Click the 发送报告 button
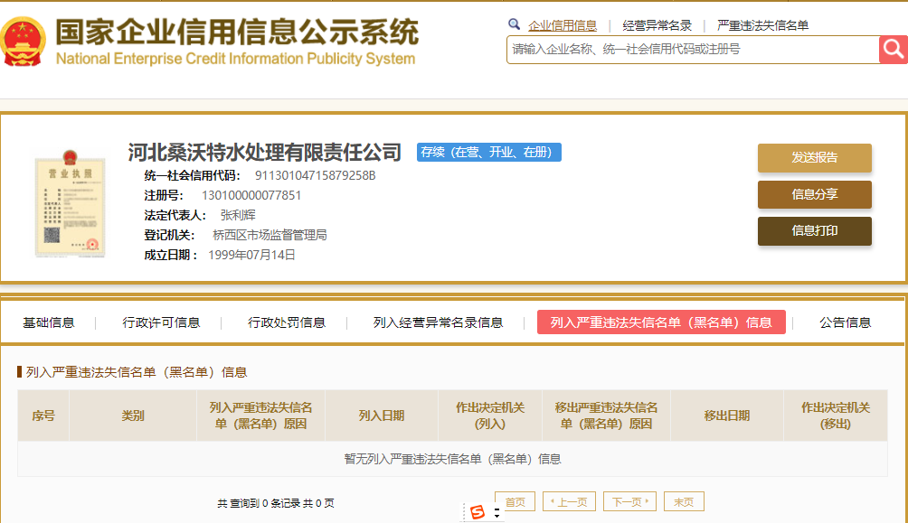 (815, 158)
